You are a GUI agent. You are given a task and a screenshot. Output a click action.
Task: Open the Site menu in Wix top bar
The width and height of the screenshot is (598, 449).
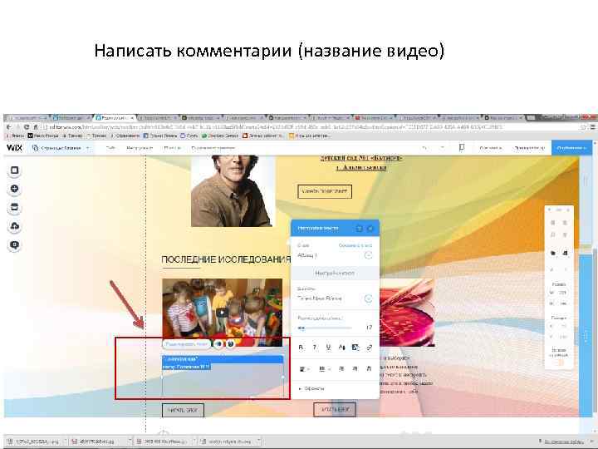[110, 148]
